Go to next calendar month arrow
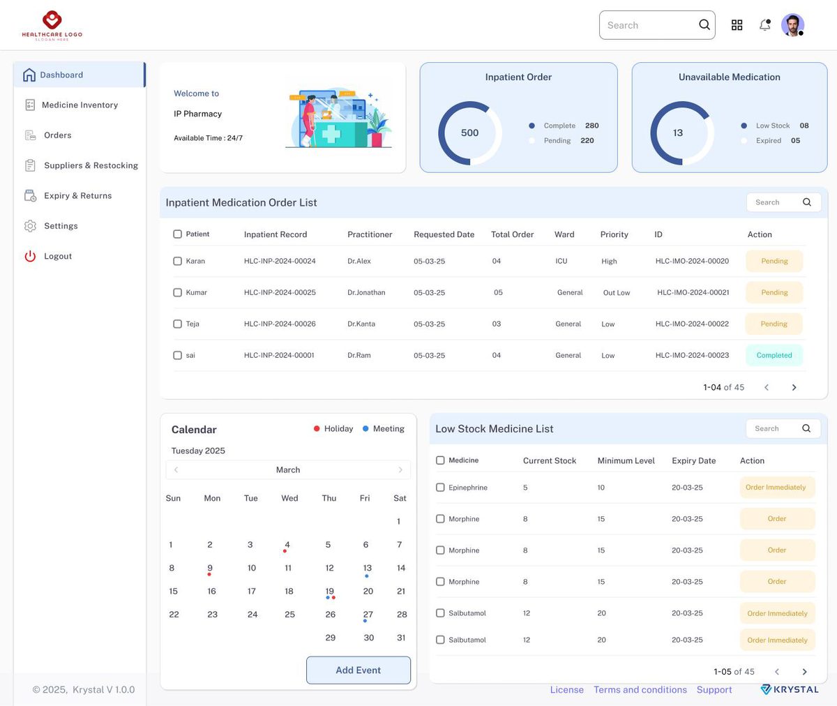 (400, 470)
